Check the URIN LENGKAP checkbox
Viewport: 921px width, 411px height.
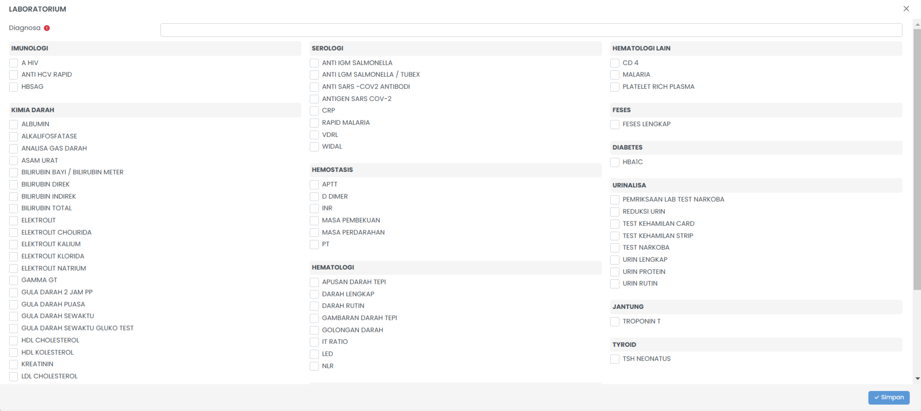(615, 260)
